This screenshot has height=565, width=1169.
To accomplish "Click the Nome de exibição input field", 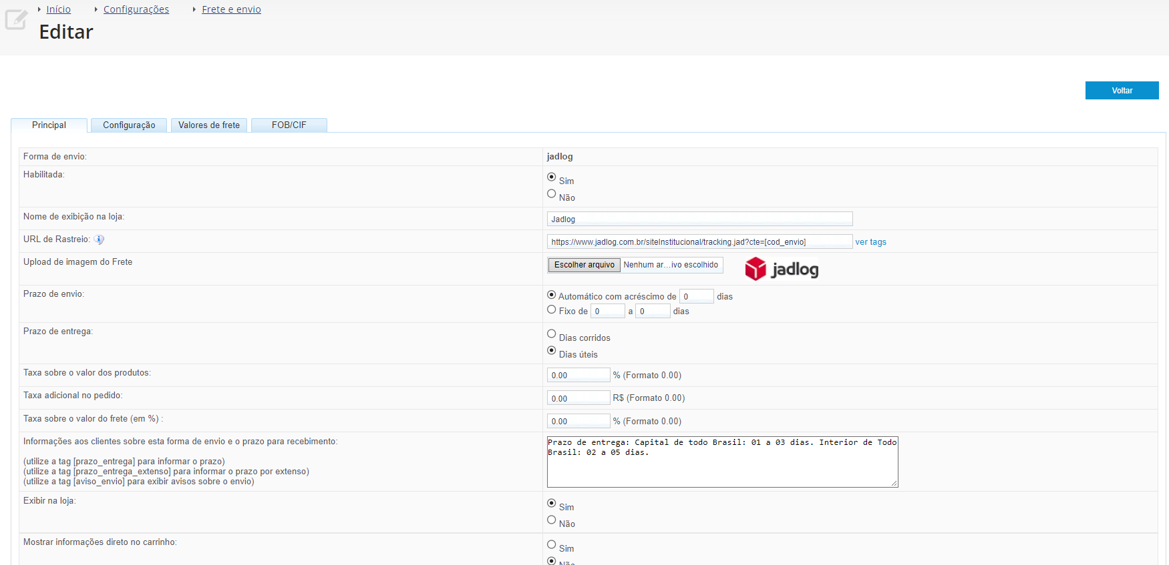I will (x=699, y=219).
